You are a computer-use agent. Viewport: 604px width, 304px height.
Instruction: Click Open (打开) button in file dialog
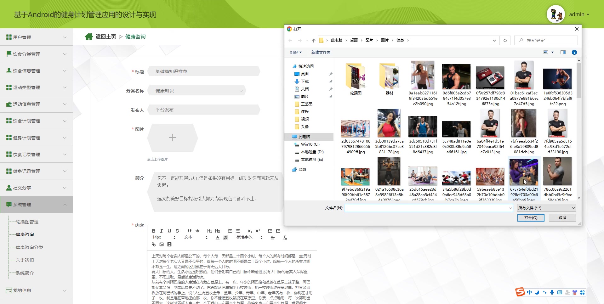(531, 218)
